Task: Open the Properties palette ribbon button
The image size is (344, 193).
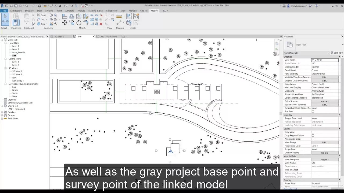Action: pyautogui.click(x=16, y=23)
